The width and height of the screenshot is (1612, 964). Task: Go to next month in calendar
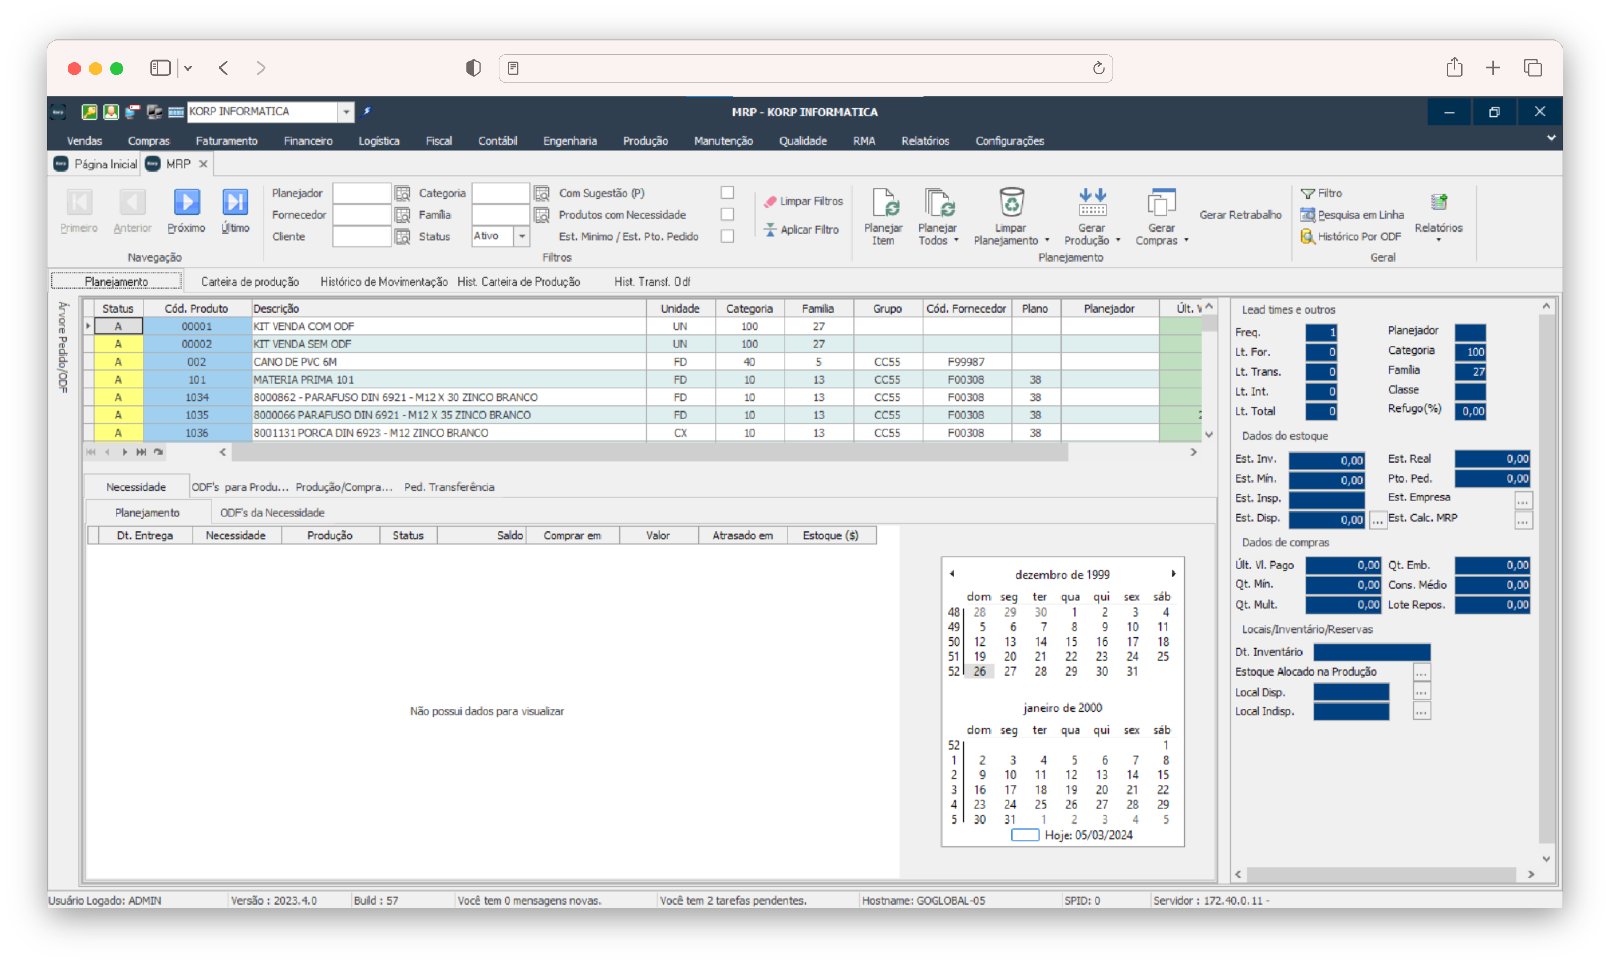1174,574
